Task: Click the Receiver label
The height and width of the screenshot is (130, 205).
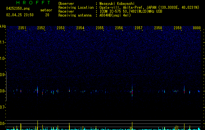Action: point(66,11)
